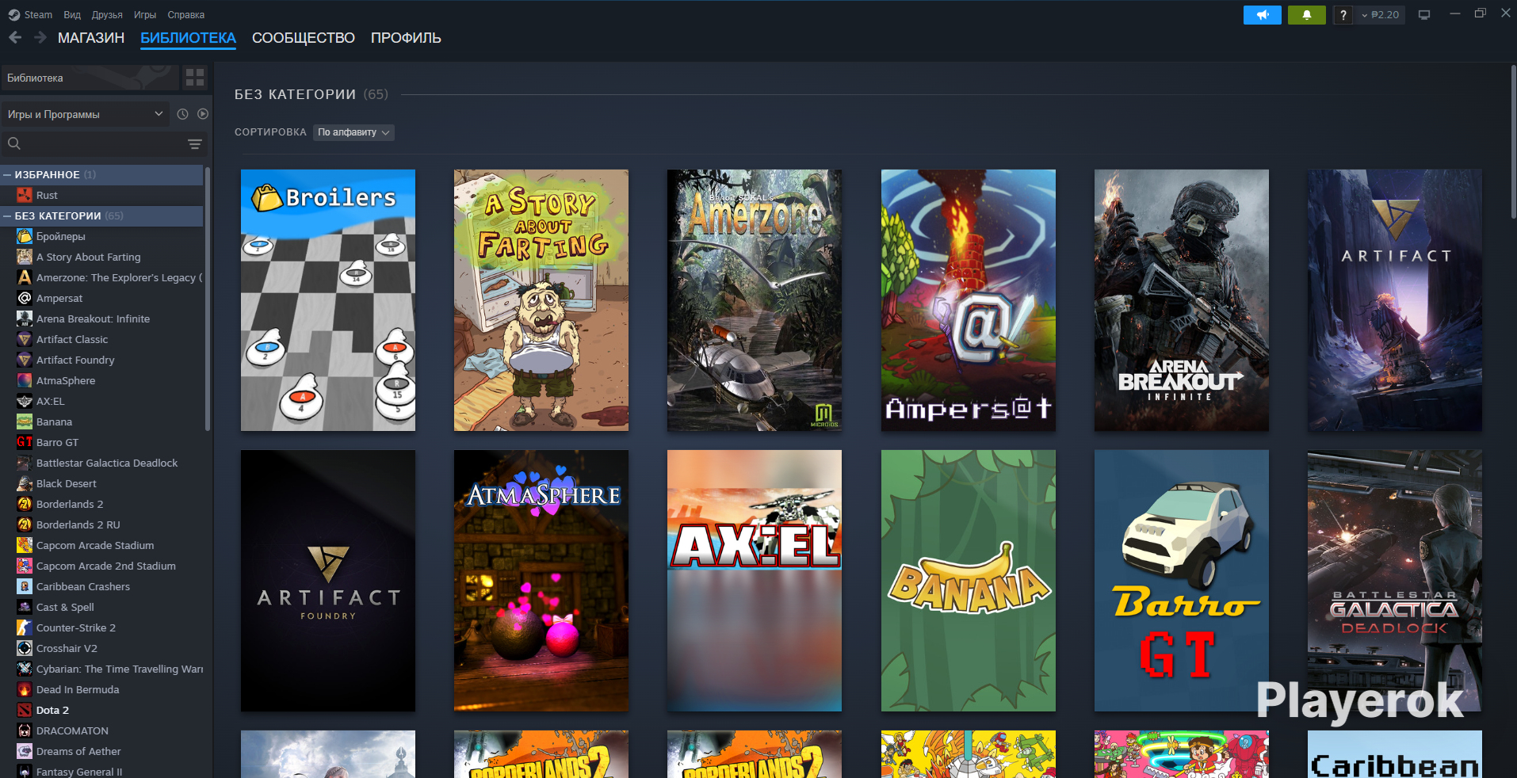
Task: Click the БЕЗ КАТЕГОРИИ heading in main area
Action: (x=295, y=94)
